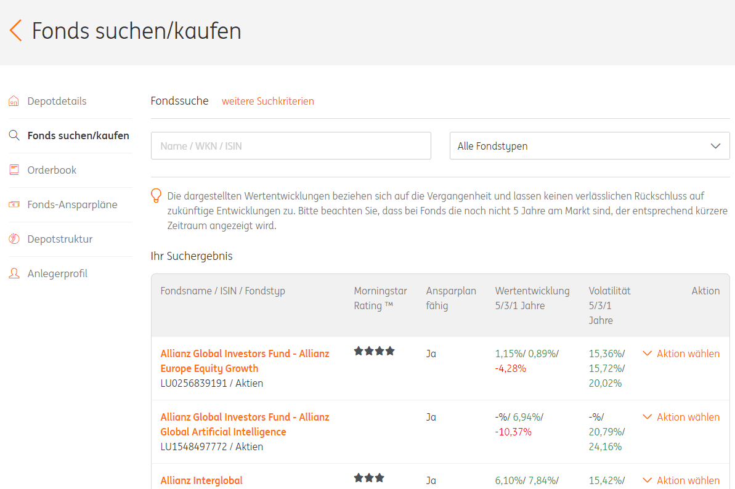
Task: Open the Allianz Europe Equity Growth fund link
Action: 245,361
